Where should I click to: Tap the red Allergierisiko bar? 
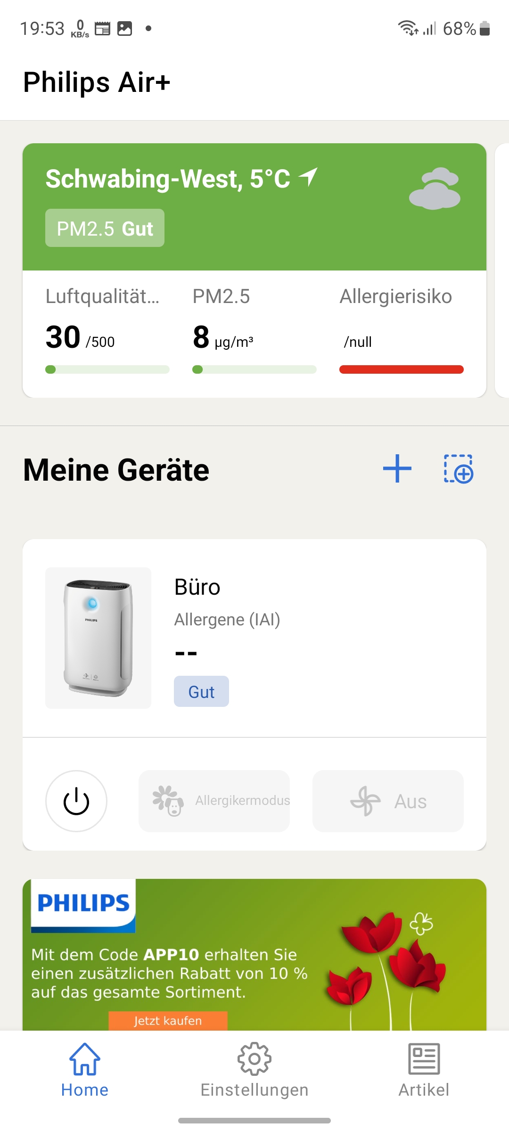(401, 369)
